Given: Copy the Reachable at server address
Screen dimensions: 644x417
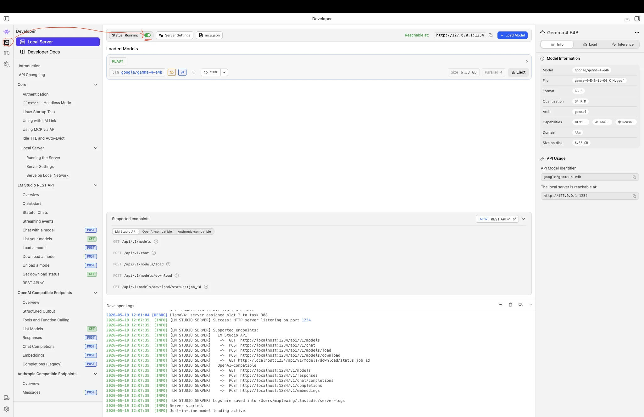Looking at the screenshot, I should pos(491,35).
